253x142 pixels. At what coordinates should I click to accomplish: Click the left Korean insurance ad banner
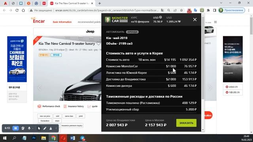tap(17, 59)
